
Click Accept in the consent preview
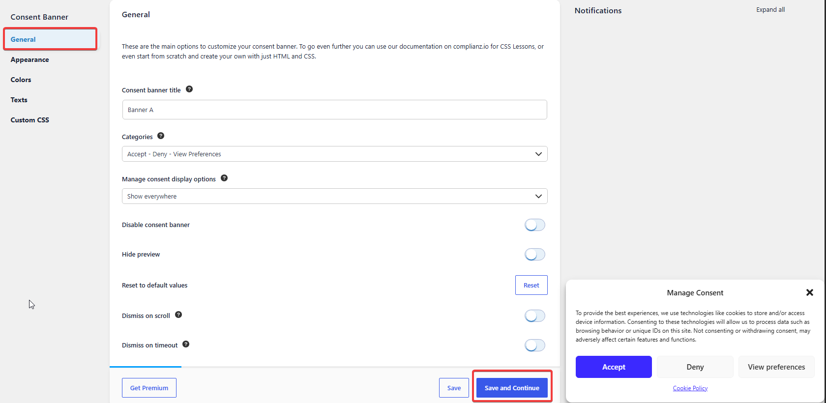[614, 367]
